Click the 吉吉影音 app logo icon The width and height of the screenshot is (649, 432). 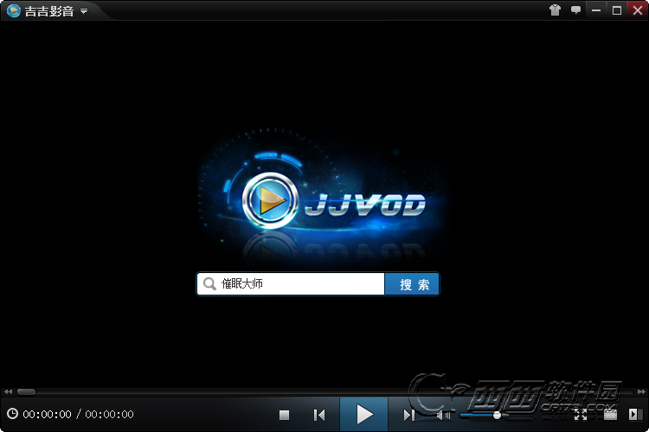pyautogui.click(x=14, y=10)
